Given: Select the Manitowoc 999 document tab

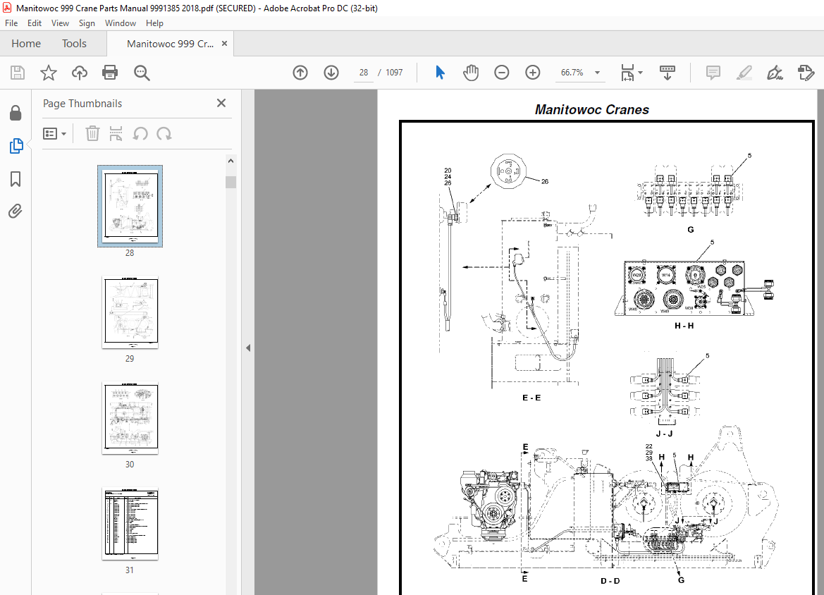Looking at the screenshot, I should (171, 44).
